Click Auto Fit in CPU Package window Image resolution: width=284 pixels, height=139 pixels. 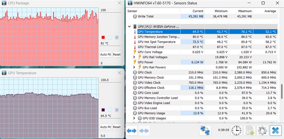[x=105, y=54]
